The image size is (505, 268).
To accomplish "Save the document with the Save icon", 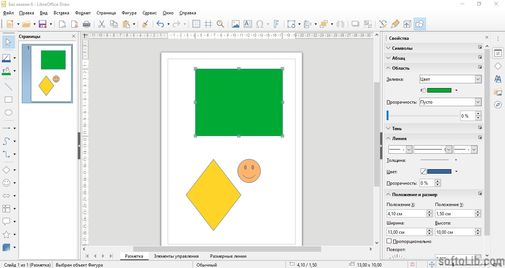I will tap(43, 24).
